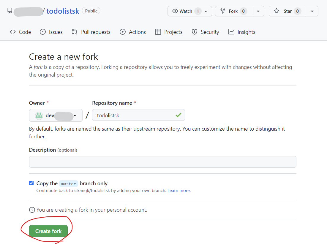Uncheck Copy the master branch only
Image resolution: width=327 pixels, height=244 pixels.
point(31,183)
